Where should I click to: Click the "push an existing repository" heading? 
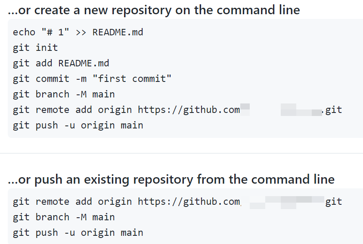coord(171,179)
